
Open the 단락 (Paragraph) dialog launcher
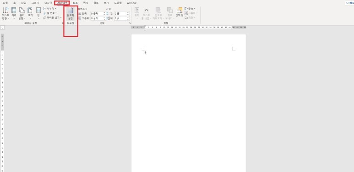(x=130, y=23)
